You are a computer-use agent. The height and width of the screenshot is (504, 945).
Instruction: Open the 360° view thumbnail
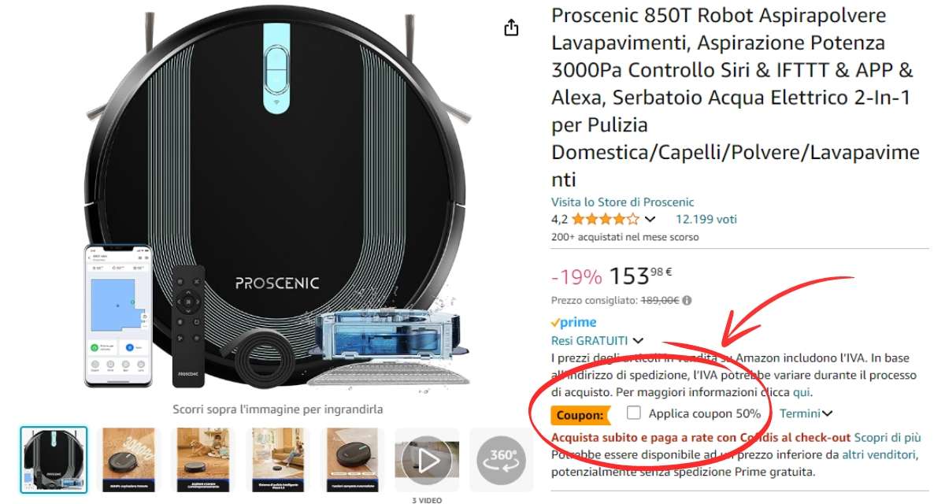501,459
